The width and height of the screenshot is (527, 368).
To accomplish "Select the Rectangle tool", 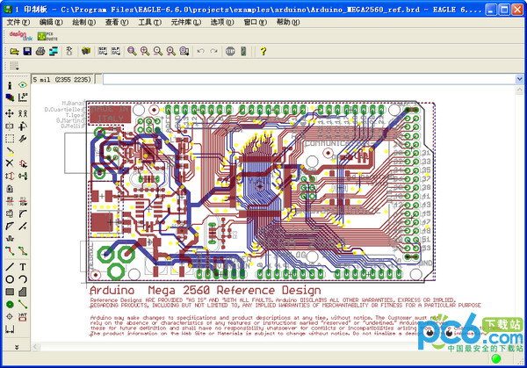I will [x=10, y=292].
